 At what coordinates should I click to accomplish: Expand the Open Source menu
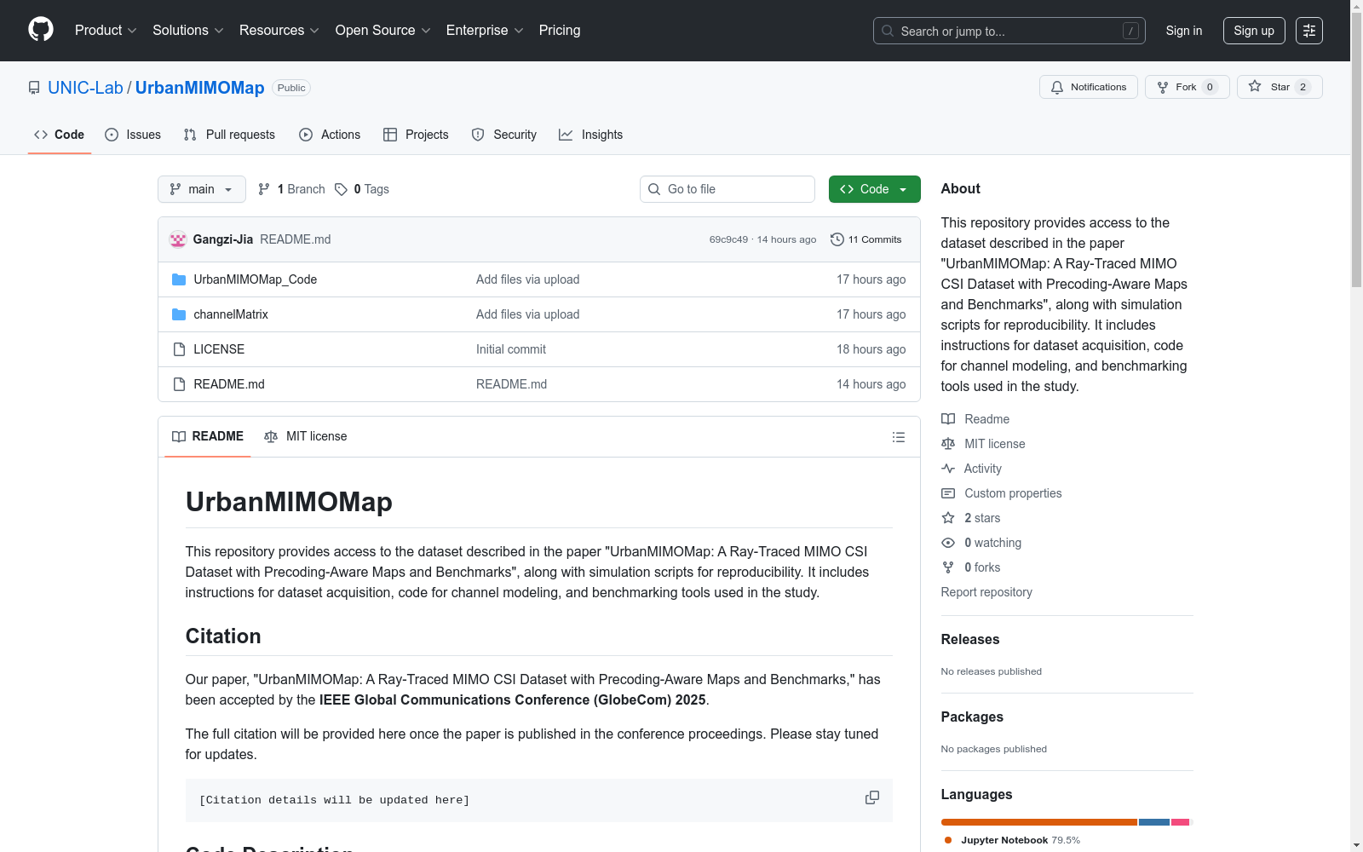coord(383,31)
